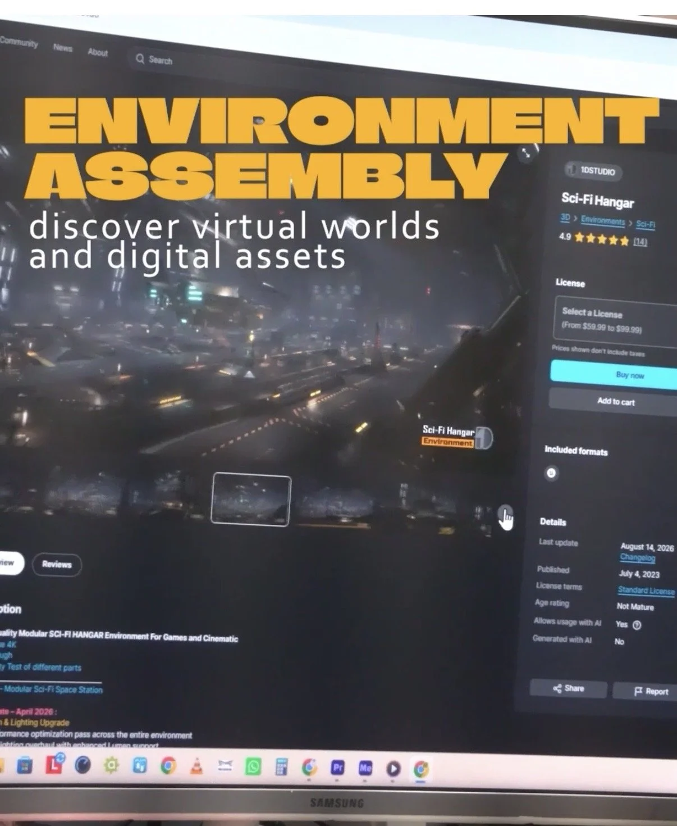677x826 pixels.
Task: Launch the red L app on the taskbar
Action: [x=54, y=765]
